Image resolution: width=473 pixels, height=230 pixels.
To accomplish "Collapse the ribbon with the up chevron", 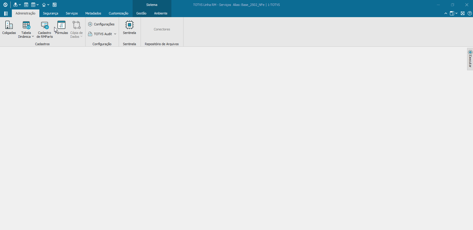I will coord(446,13).
